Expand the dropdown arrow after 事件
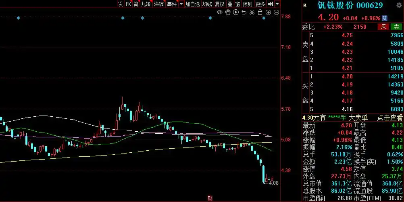 click(x=181, y=4)
